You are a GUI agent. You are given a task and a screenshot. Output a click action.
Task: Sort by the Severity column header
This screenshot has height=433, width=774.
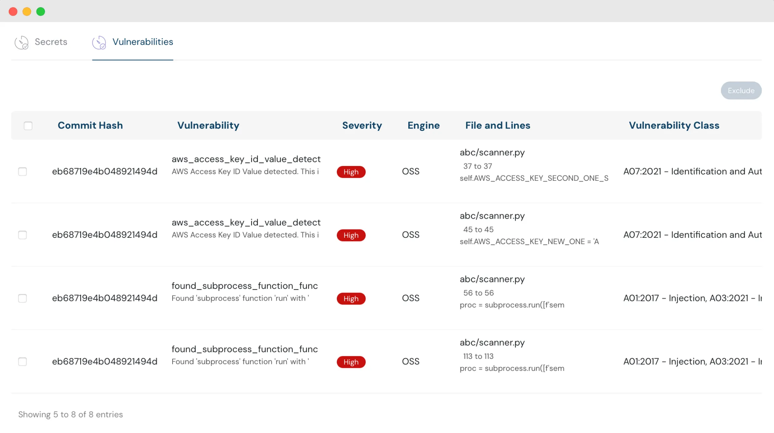click(x=362, y=125)
